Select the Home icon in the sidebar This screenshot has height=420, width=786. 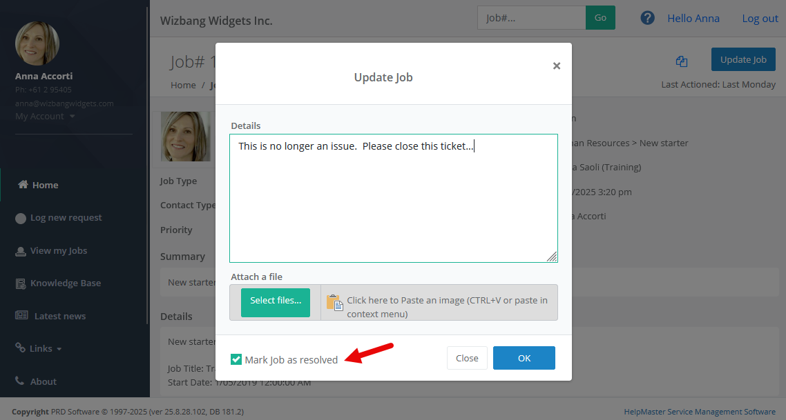[x=21, y=184]
